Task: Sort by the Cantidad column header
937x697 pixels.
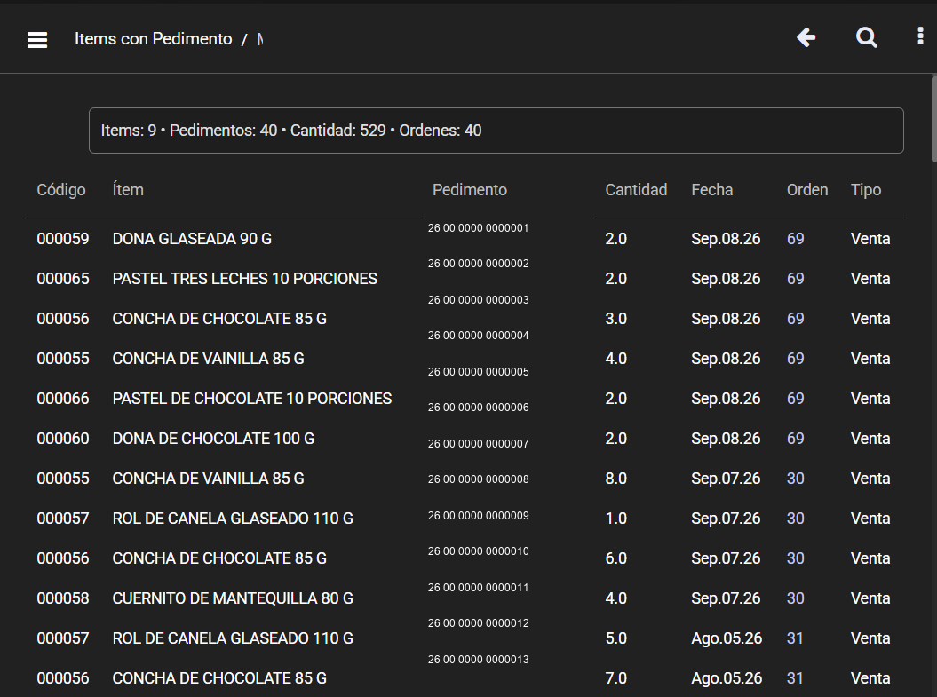Action: pyautogui.click(x=636, y=190)
